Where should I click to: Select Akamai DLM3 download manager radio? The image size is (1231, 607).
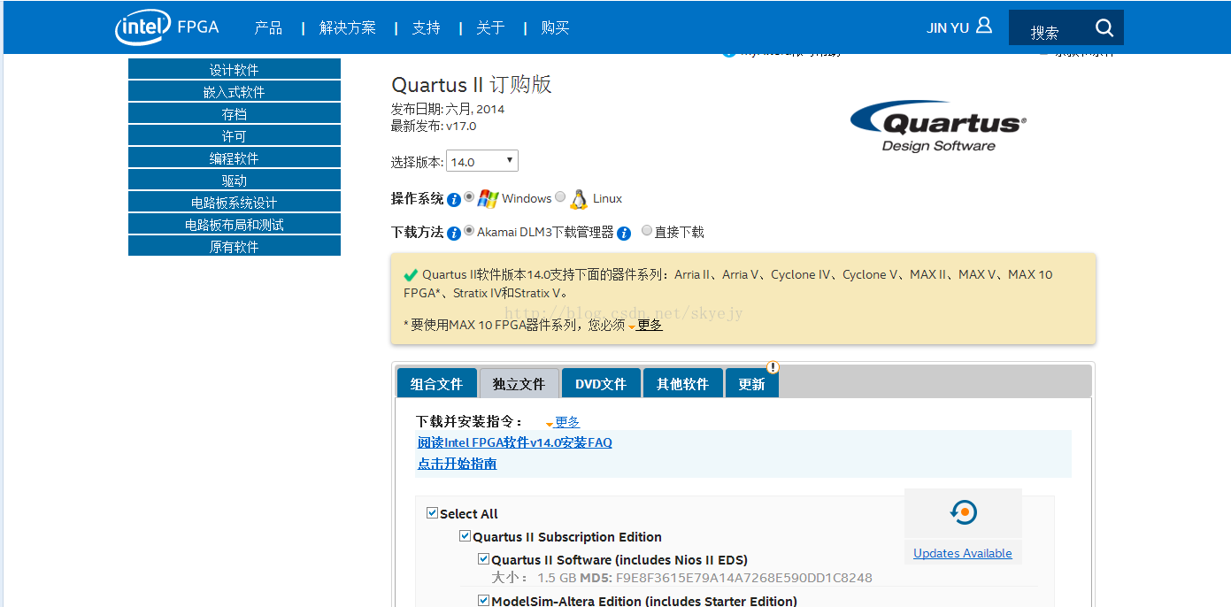coord(469,230)
